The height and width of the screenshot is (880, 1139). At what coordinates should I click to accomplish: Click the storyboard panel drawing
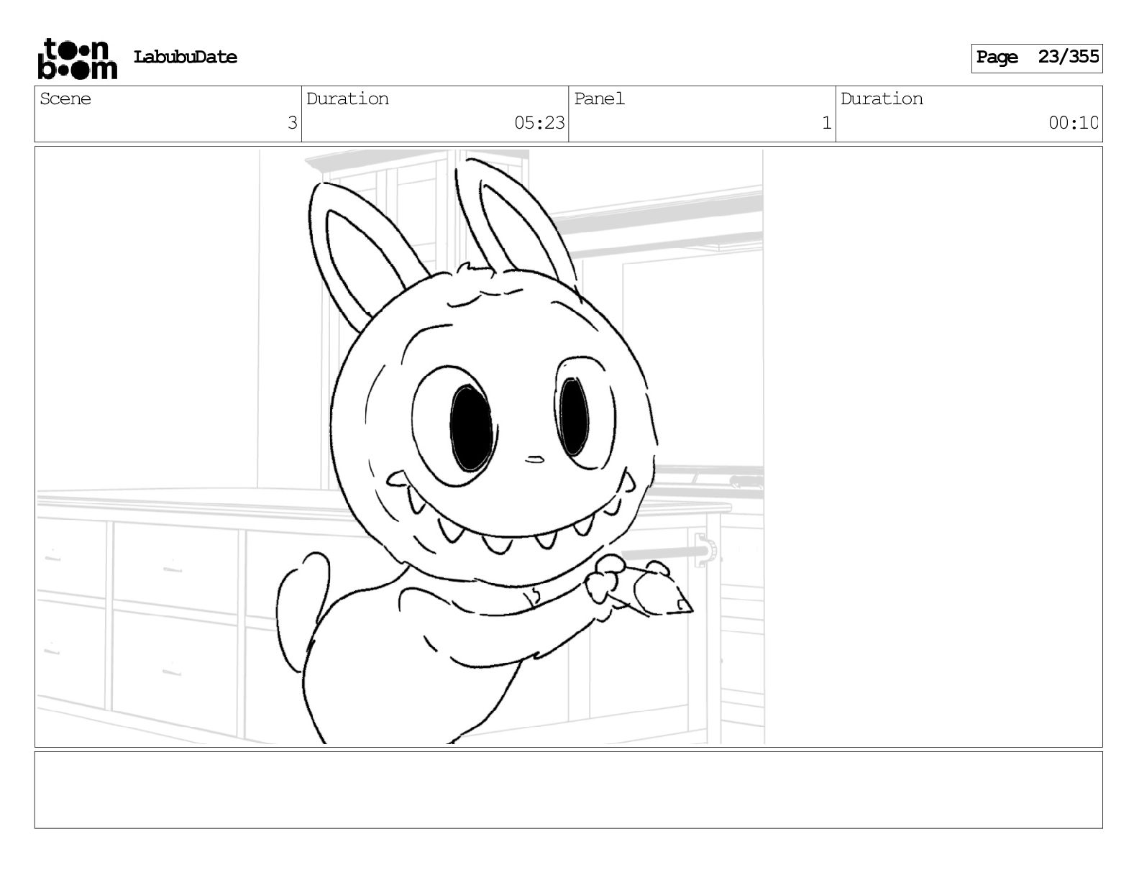coord(568,446)
